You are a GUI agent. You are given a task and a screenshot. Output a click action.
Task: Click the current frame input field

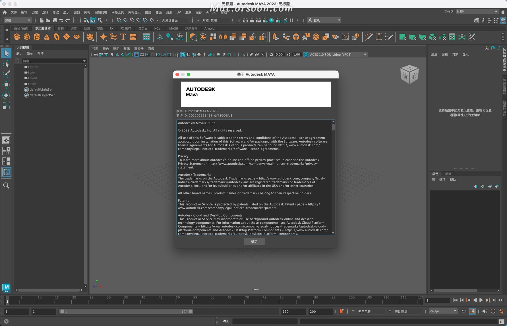pyautogui.click(x=437, y=300)
